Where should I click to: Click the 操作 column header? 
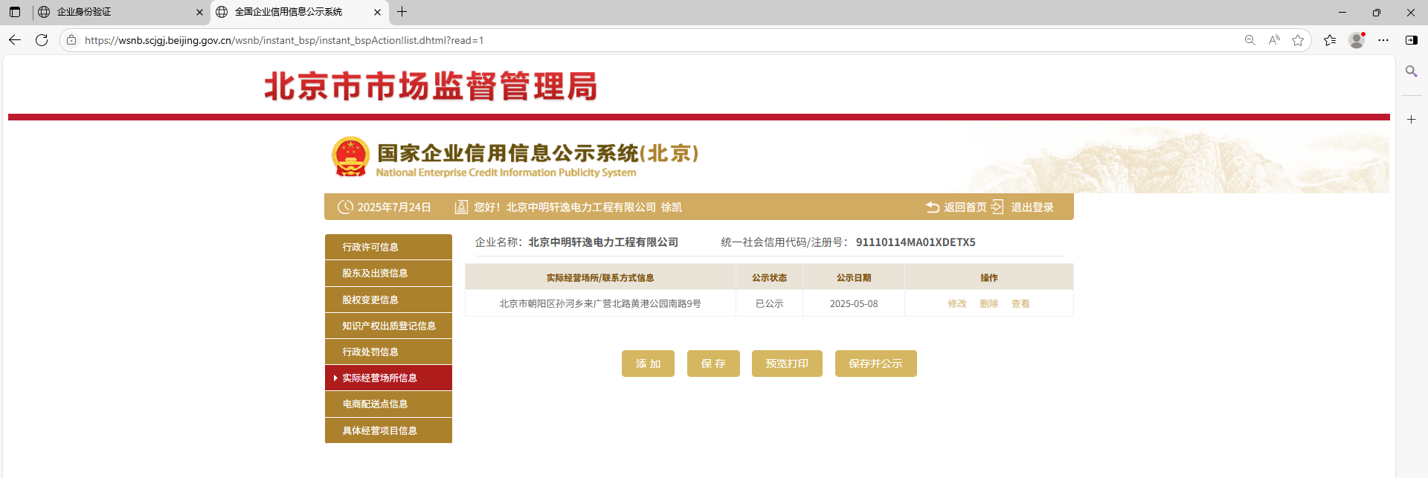[988, 277]
